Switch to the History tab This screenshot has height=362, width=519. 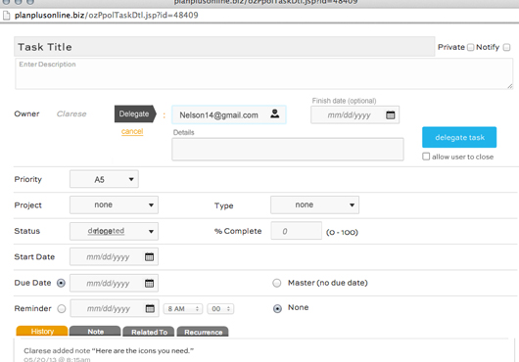[x=42, y=332]
